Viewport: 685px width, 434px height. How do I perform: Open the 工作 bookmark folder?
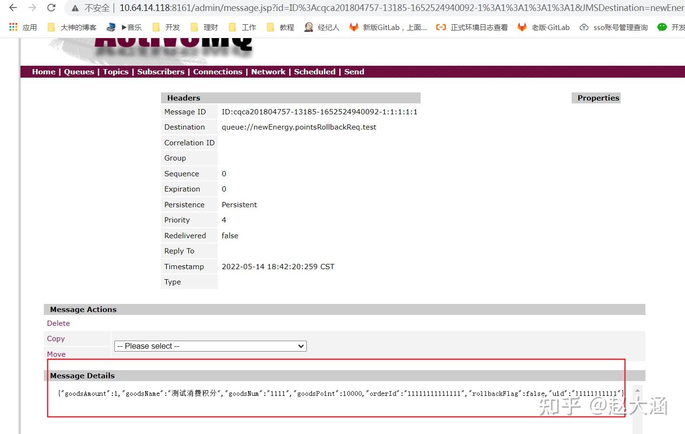pyautogui.click(x=242, y=27)
